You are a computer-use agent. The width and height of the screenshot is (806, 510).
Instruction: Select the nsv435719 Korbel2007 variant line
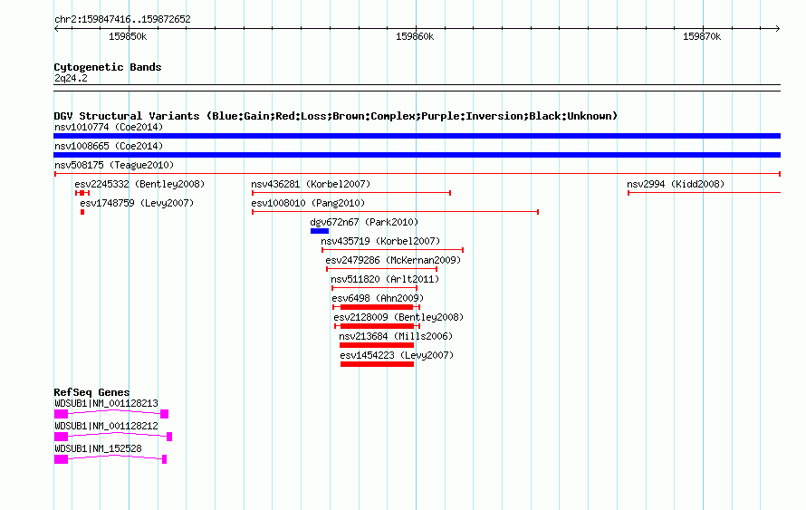393,250
